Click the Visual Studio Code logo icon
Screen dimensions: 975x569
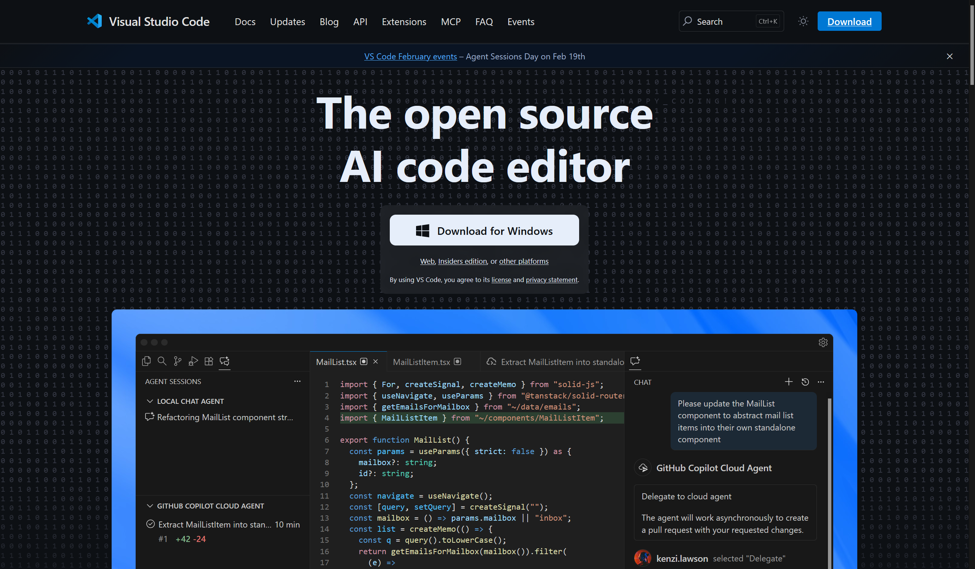point(94,21)
